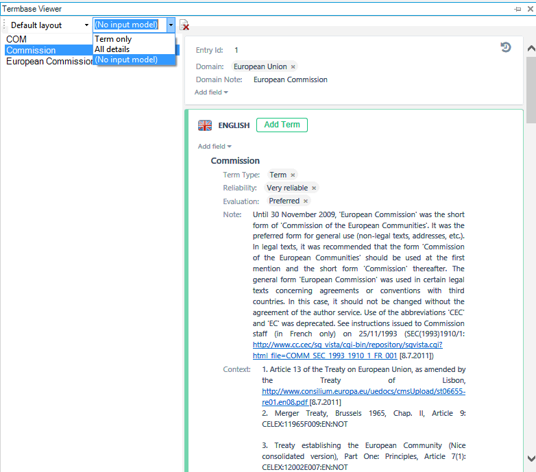Select COM in the term list

tap(16, 39)
